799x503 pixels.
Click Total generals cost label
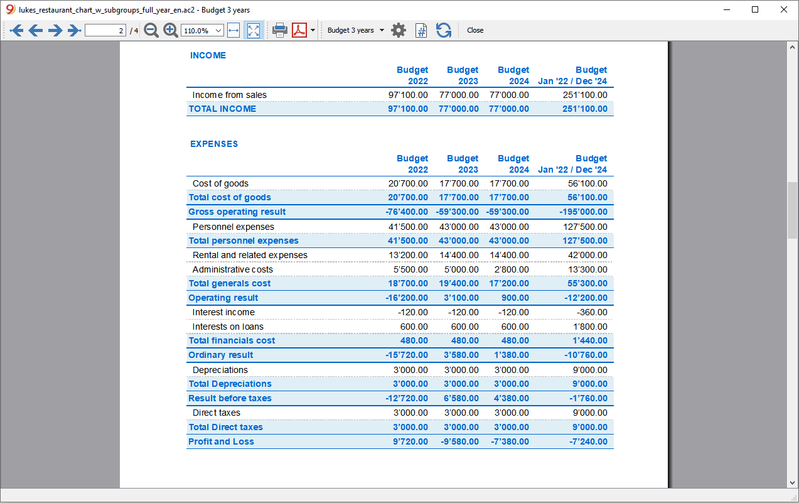pyautogui.click(x=230, y=283)
